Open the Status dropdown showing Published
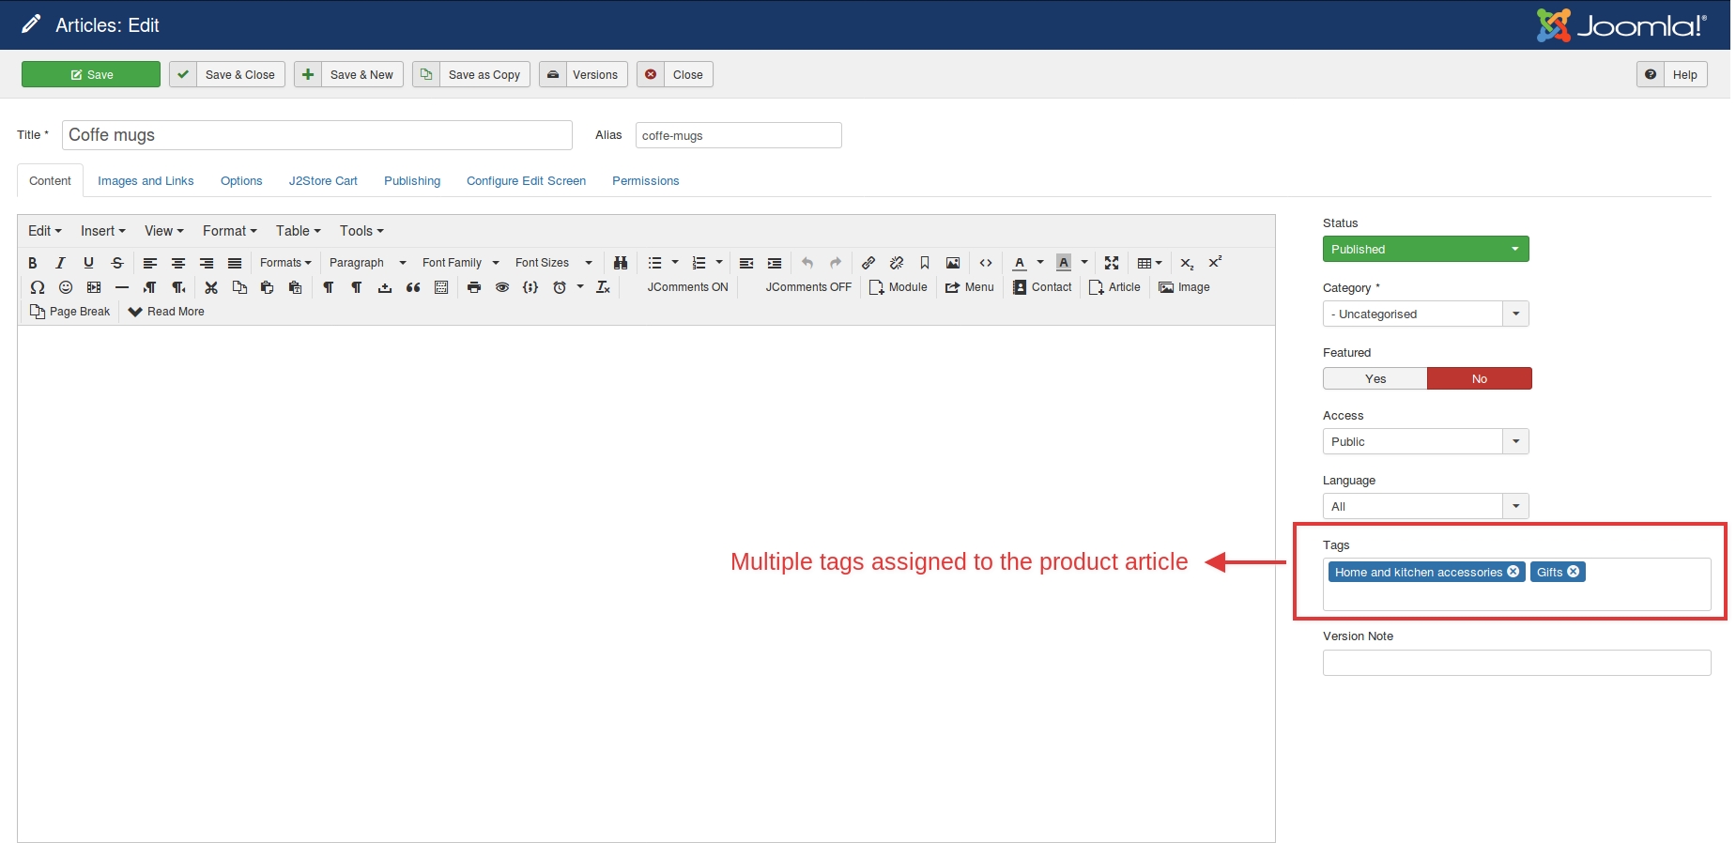Viewport: 1736px width, 843px height. click(x=1425, y=249)
